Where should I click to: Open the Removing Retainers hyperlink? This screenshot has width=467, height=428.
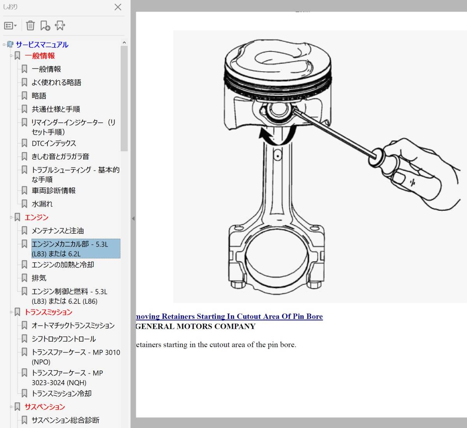229,316
